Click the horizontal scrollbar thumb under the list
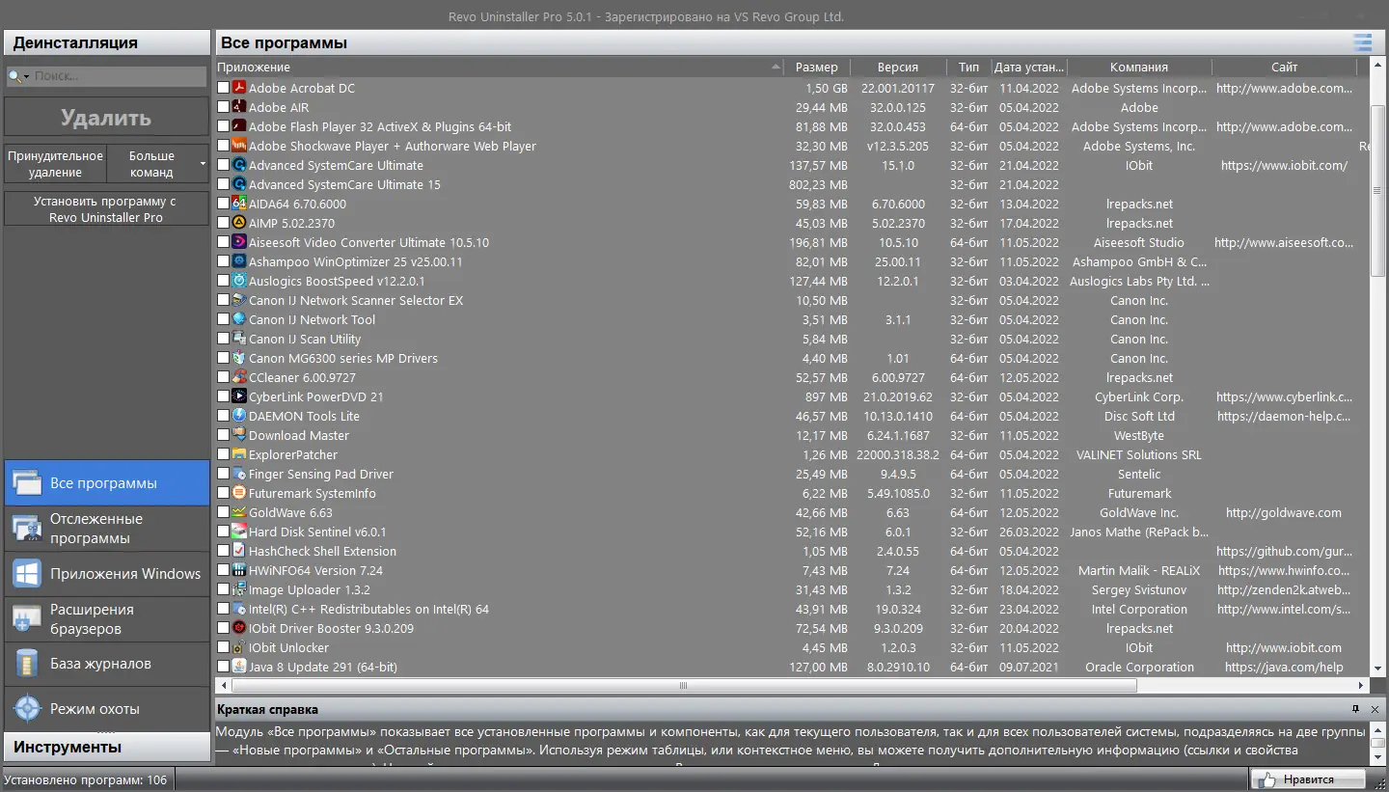Viewport: 1389px width, 792px height. tap(684, 686)
